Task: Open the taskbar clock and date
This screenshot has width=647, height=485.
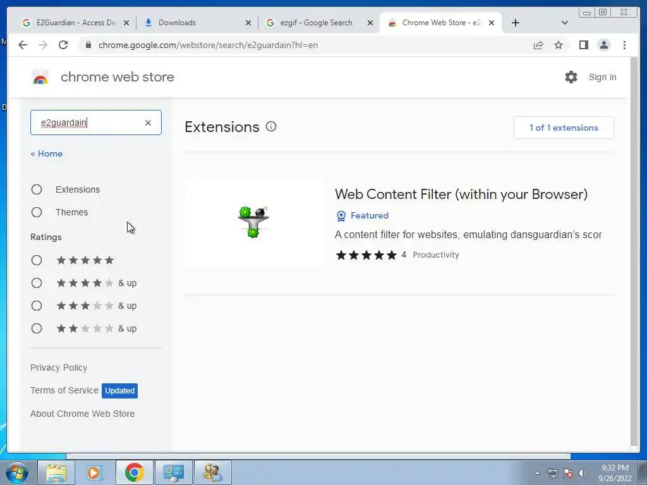Action: click(x=615, y=473)
